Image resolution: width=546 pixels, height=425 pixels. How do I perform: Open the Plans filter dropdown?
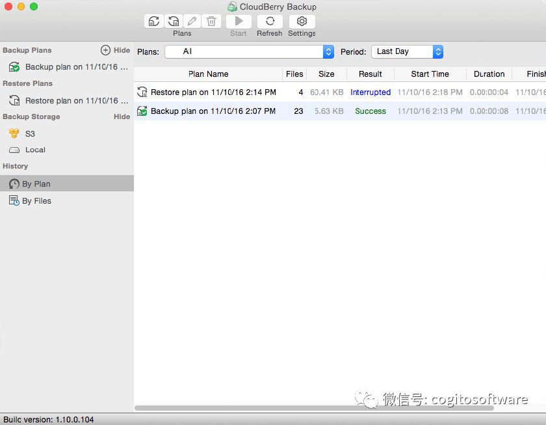250,51
